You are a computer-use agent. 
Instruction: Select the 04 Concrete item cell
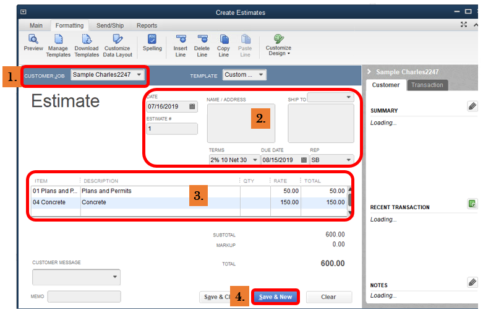(56, 202)
